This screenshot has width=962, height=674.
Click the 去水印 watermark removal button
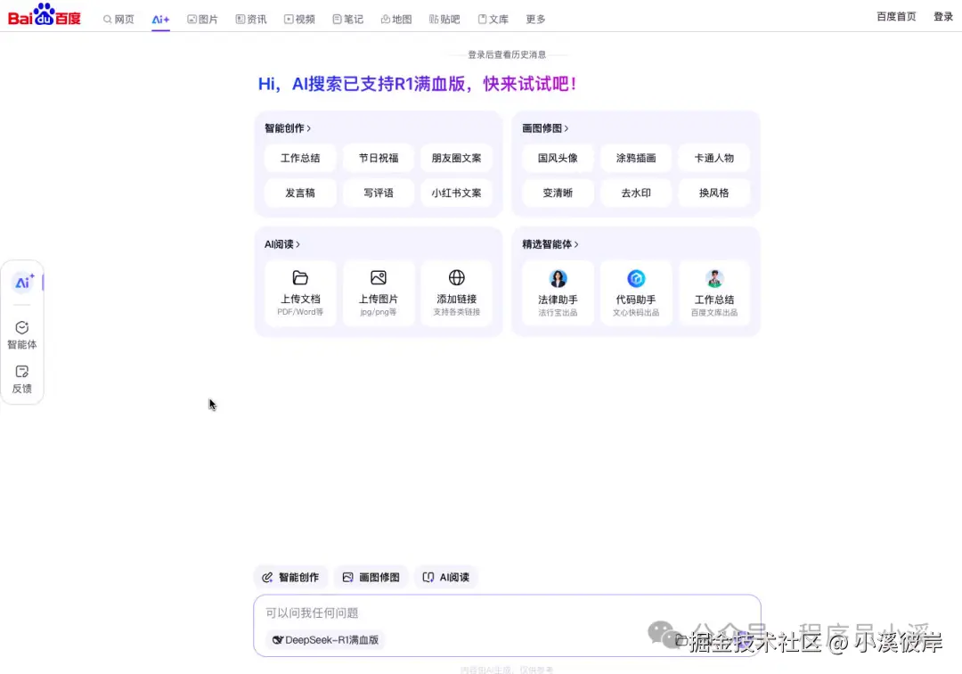635,193
